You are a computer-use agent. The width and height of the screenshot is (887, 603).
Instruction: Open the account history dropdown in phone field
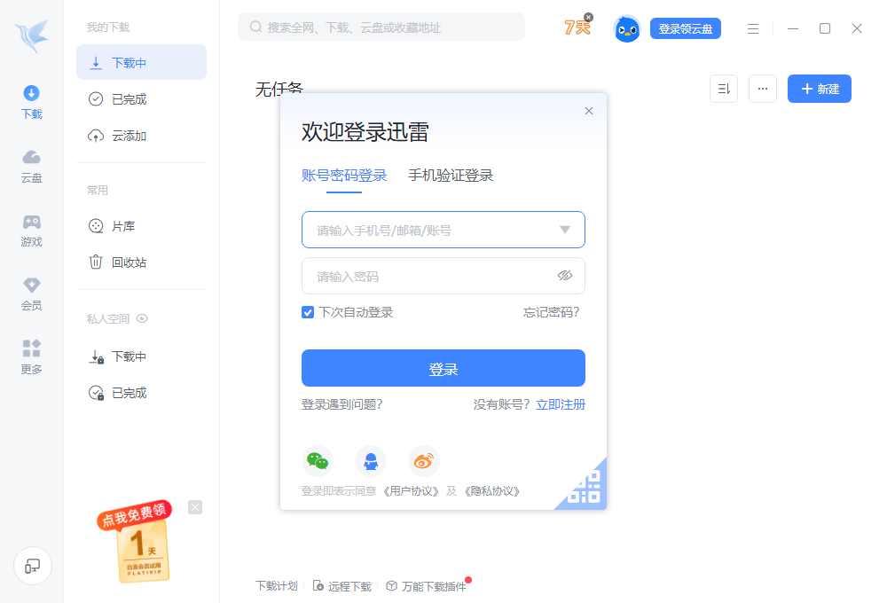(565, 229)
